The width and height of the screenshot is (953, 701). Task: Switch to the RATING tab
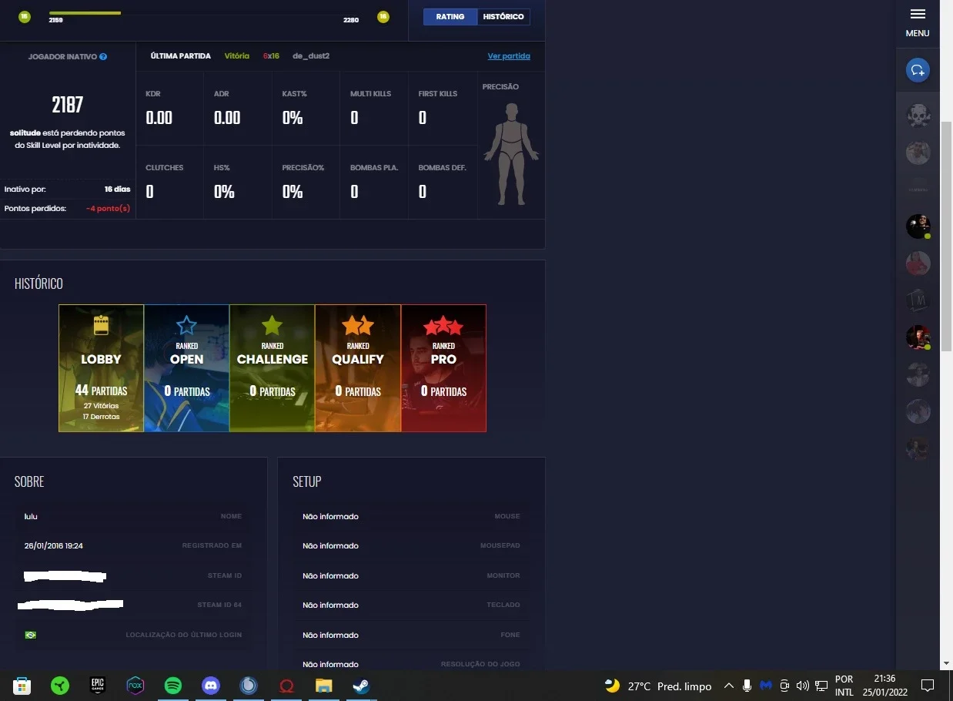tap(450, 16)
